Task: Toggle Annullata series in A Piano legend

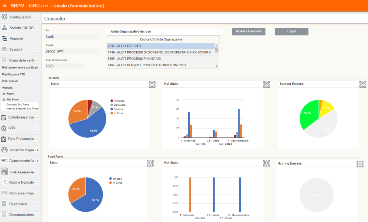Action: [118, 101]
